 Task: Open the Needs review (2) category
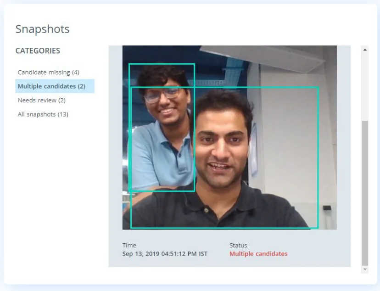(x=42, y=100)
